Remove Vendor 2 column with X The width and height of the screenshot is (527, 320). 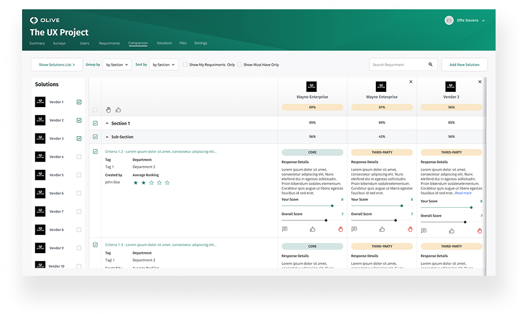pos(480,81)
